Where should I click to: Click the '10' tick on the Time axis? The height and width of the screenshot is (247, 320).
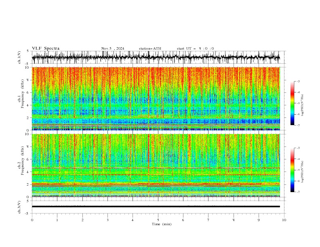tap(284, 220)
